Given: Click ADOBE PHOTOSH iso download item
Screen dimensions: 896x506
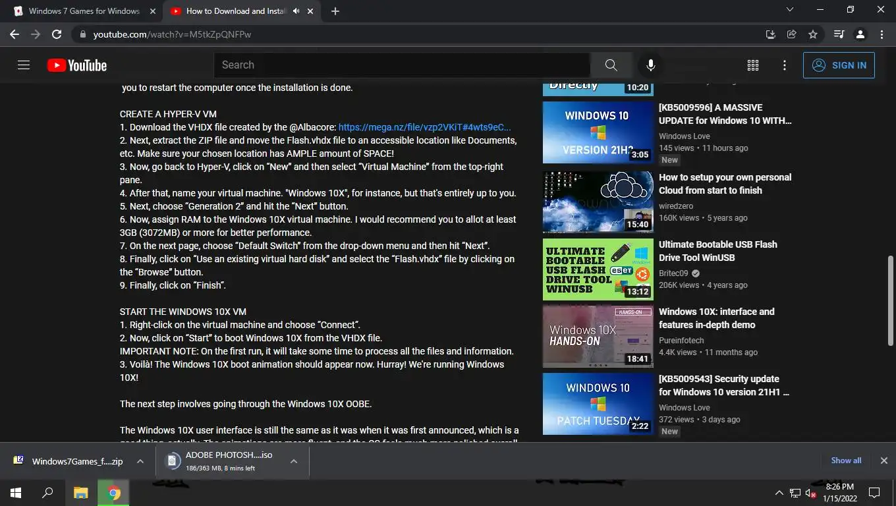Looking at the screenshot, I should click(222, 461).
